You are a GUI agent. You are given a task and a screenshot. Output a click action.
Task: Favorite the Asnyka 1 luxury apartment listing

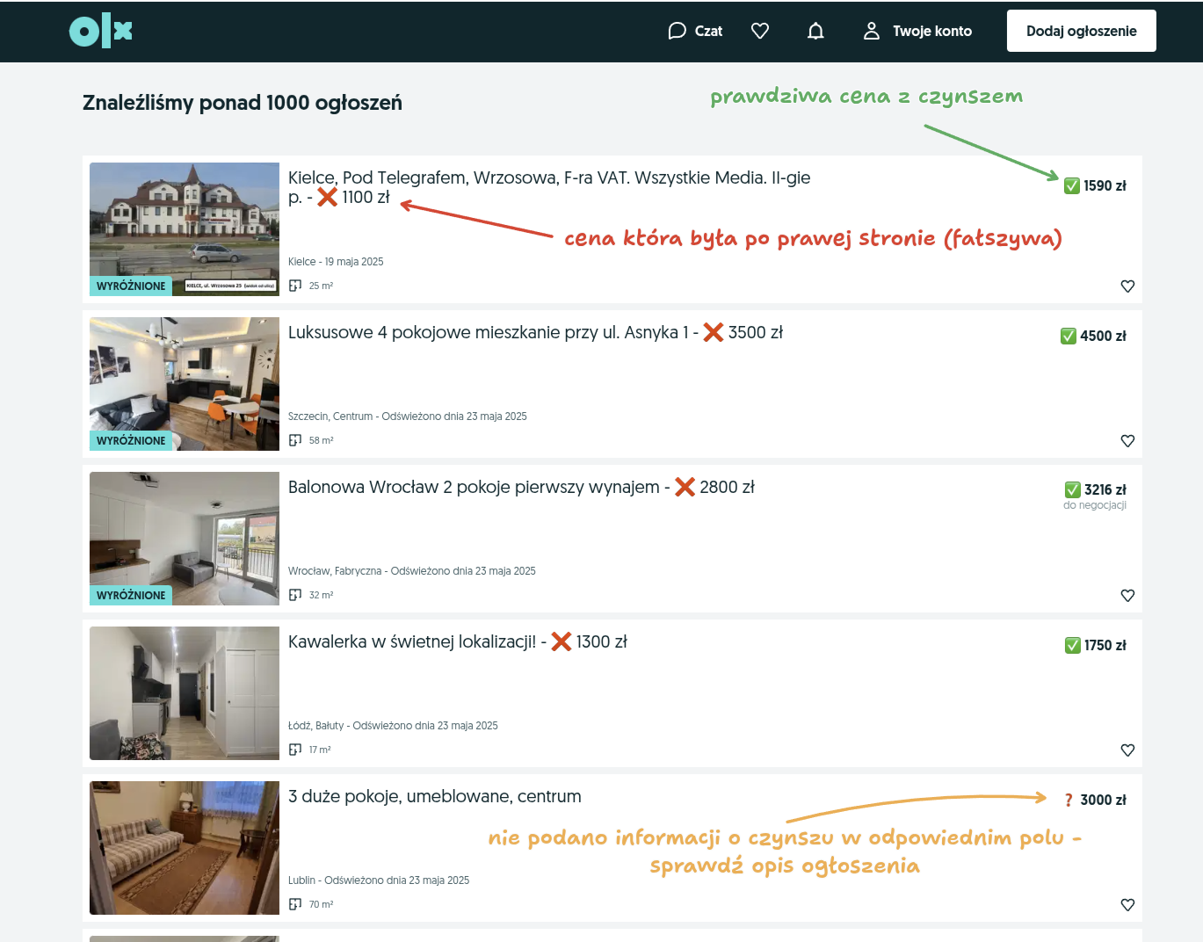click(1127, 441)
